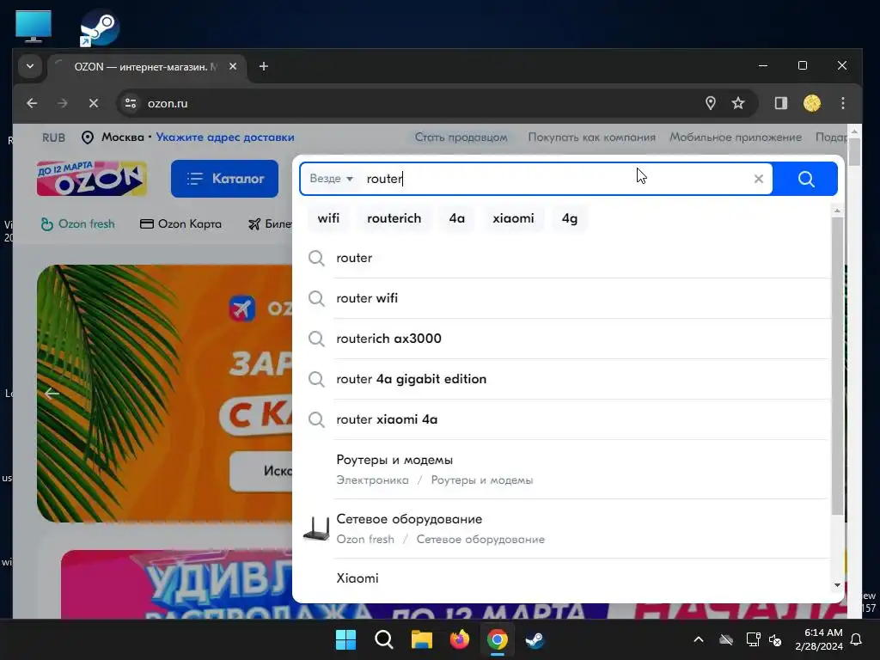Open the 'Роутеры и модемы' category suggestion
The width and height of the screenshot is (880, 660).
(567, 470)
